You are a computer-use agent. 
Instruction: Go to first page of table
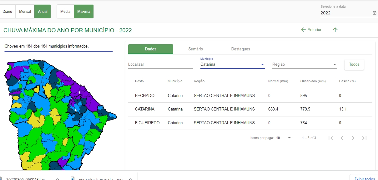point(330,138)
